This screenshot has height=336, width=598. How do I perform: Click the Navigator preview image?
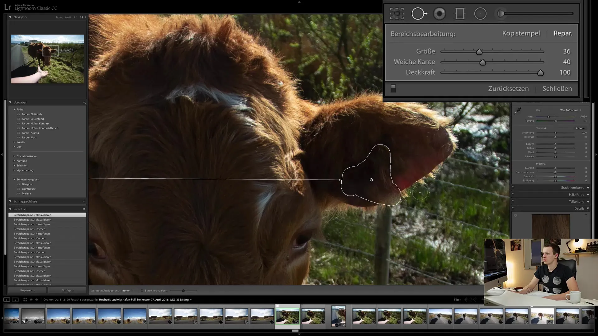tap(47, 59)
